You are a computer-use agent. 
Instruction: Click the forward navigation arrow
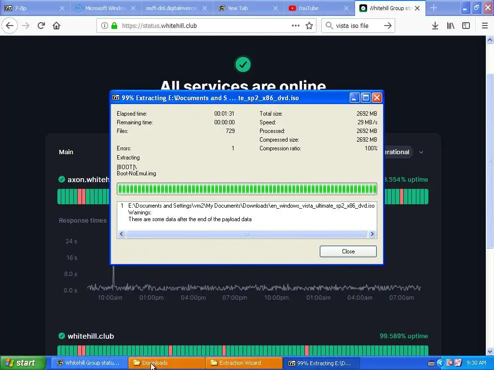click(26, 26)
